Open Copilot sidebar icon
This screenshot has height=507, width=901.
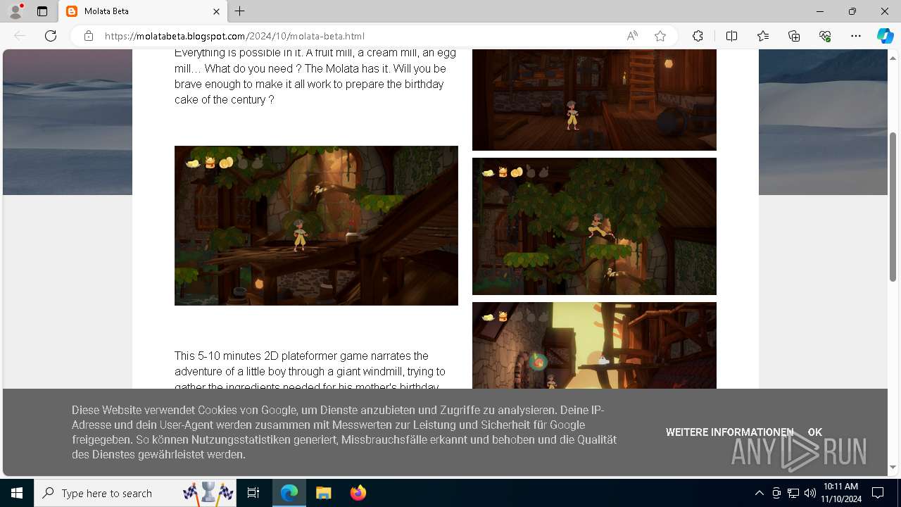[x=885, y=36]
